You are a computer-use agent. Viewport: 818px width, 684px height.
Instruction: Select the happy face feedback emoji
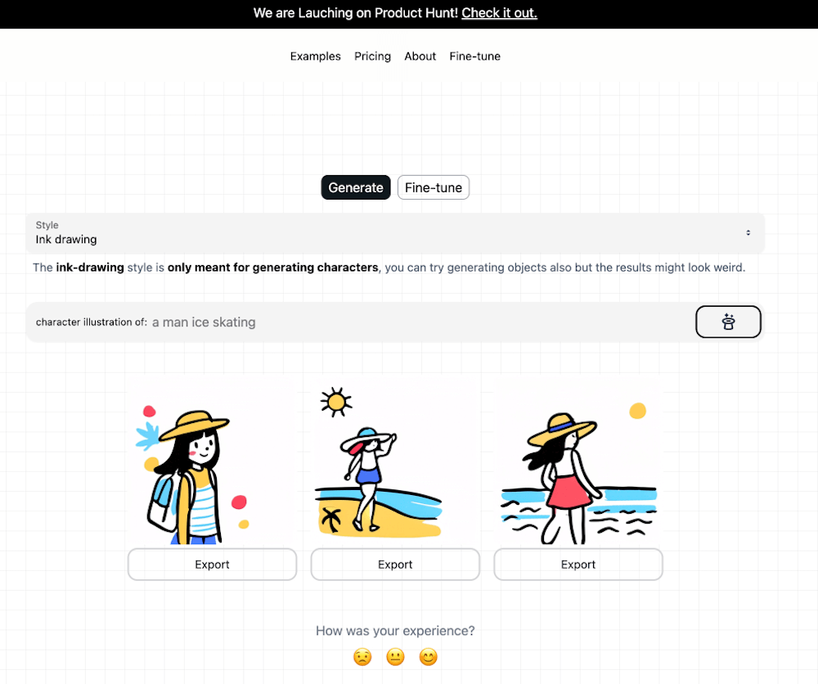tap(428, 656)
